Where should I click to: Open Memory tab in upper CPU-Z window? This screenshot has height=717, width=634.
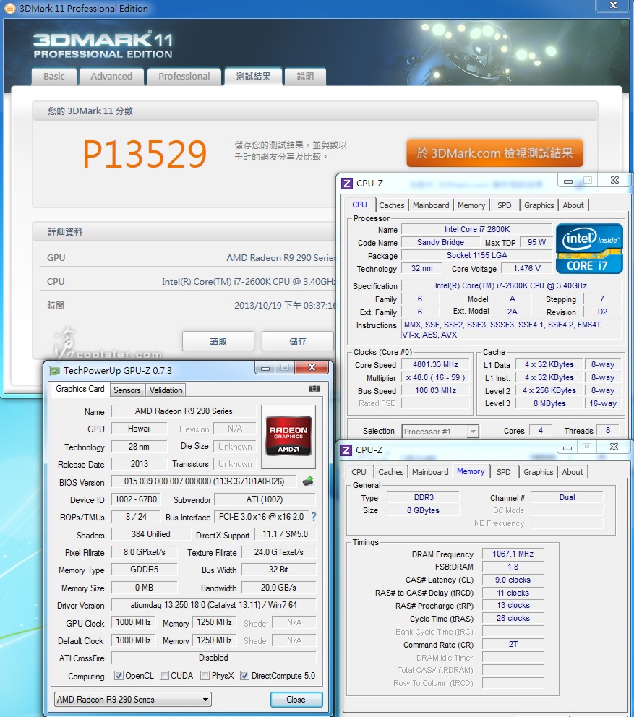pyautogui.click(x=471, y=205)
